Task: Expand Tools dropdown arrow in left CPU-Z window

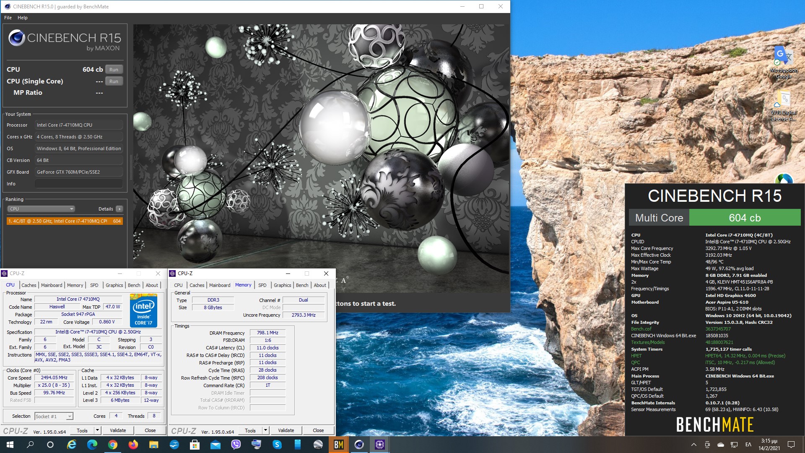Action: pyautogui.click(x=97, y=430)
